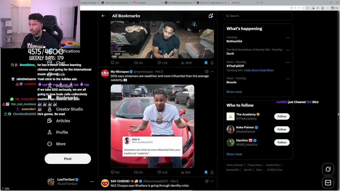Open the browser Copilot Chat button
Screen dimensions: 340x191
[334, 8]
